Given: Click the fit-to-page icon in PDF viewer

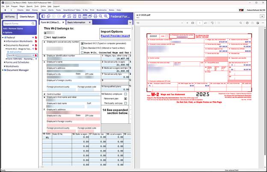Looking at the screenshot, I should [x=193, y=23].
